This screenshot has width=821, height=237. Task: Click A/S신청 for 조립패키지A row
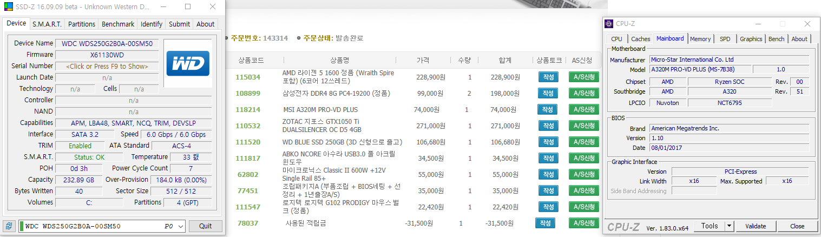pos(584,190)
